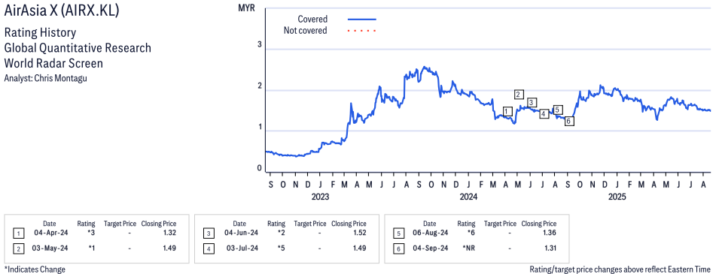Click the box icon for 04-Sep-24 row
Screen dimensions: 719x274
click(x=398, y=248)
